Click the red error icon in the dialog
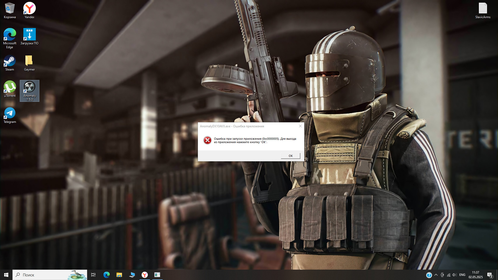Screen dimensions: 498x280 pyautogui.click(x=207, y=140)
